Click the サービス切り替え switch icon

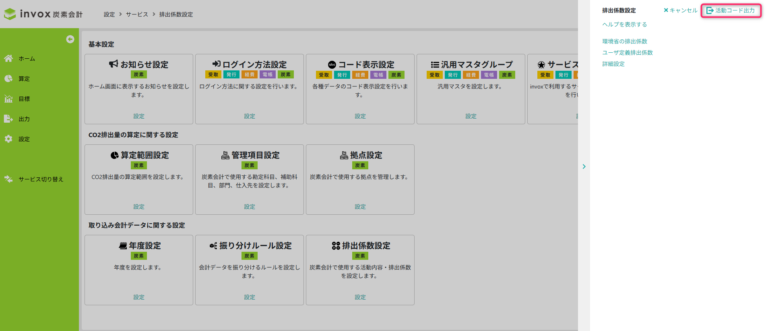[x=8, y=179]
